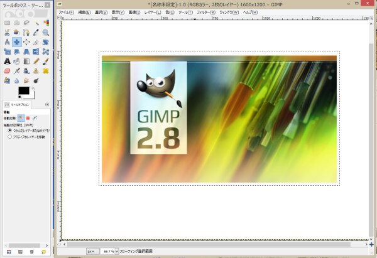Select the Perspective Clone tool
The width and height of the screenshot is (377, 258).
point(7,81)
